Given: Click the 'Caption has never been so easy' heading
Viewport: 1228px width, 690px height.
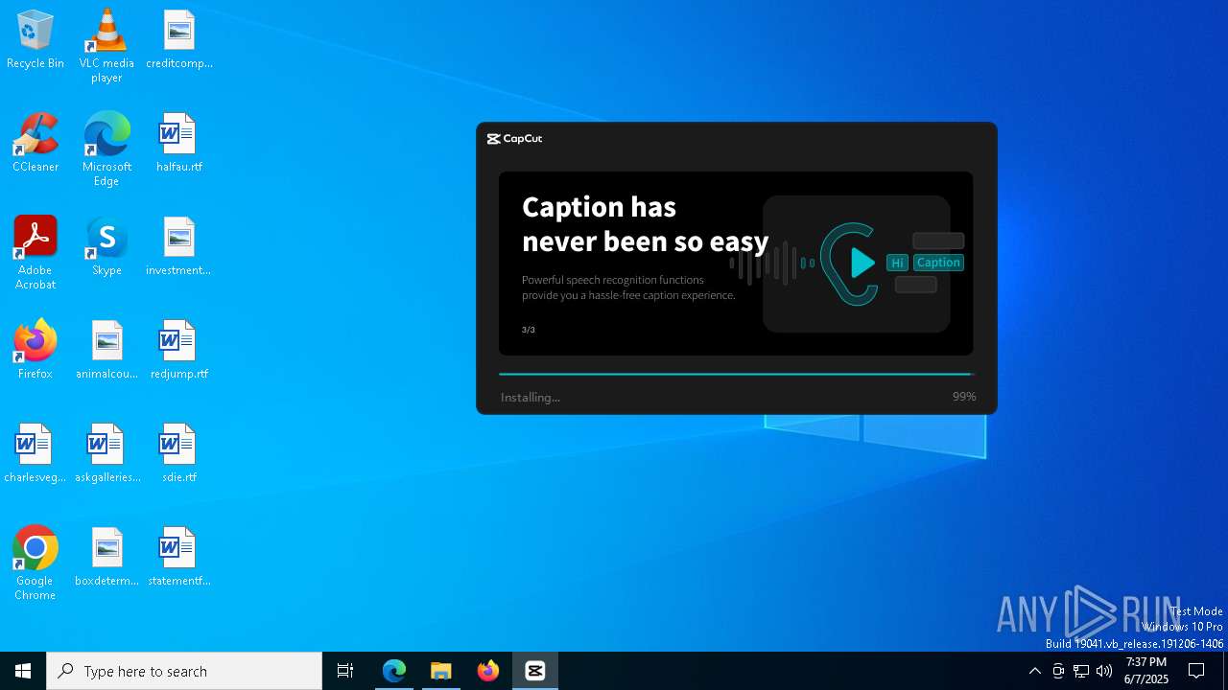Looking at the screenshot, I should point(645,224).
